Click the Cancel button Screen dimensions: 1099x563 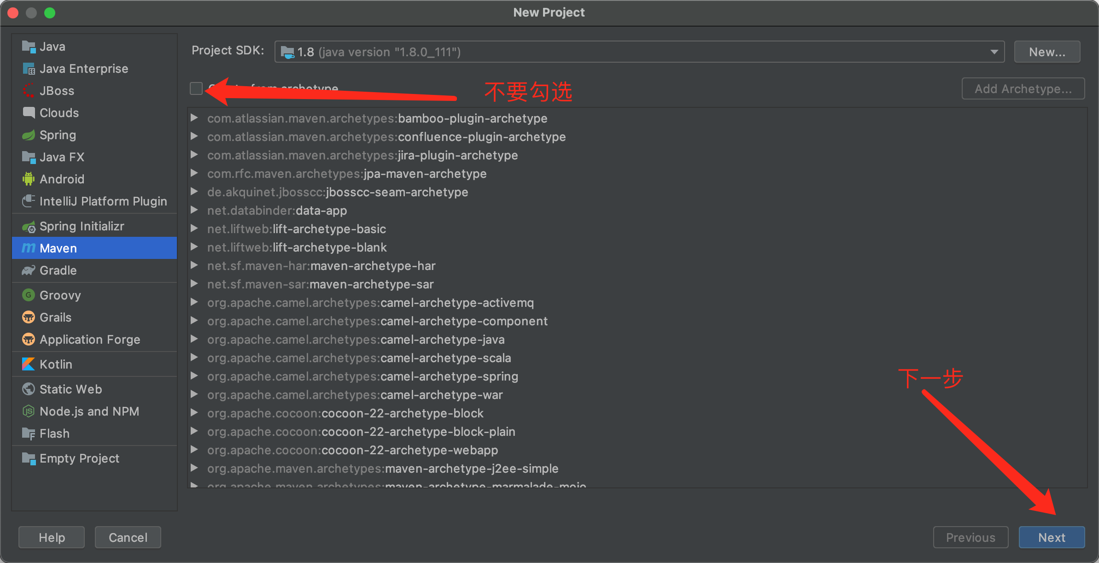point(128,537)
